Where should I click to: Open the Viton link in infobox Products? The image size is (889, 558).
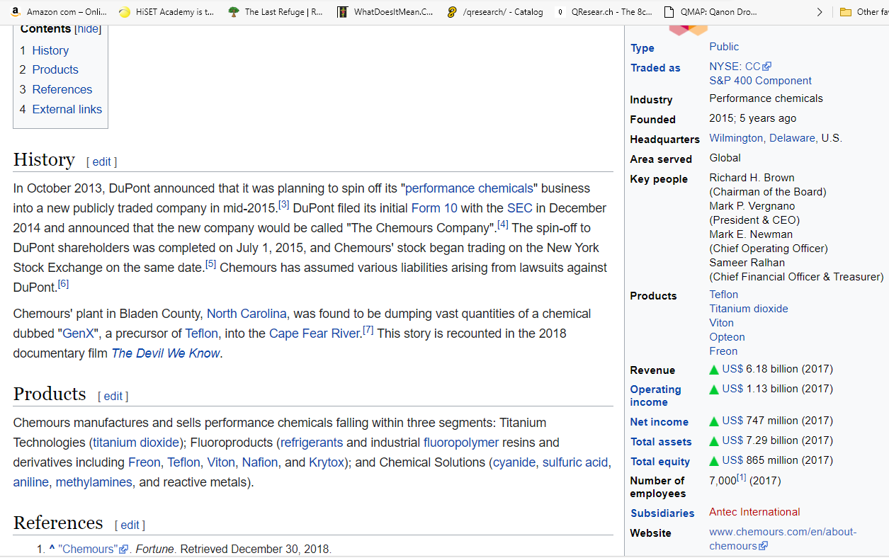coord(722,323)
